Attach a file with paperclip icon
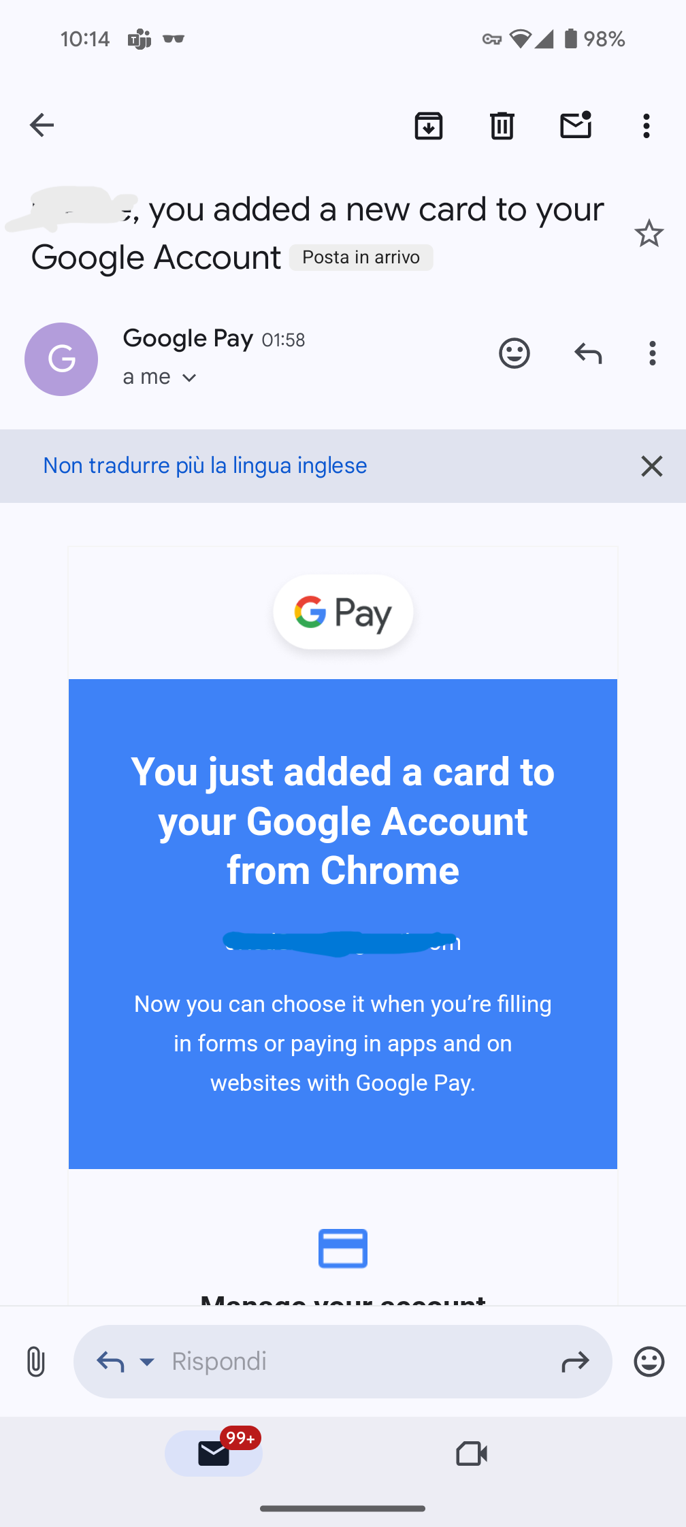 (x=36, y=1362)
